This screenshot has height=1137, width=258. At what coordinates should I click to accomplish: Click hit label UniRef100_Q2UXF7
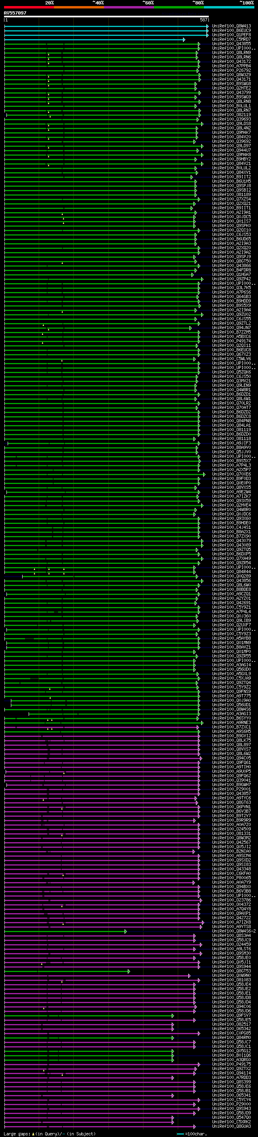click(x=231, y=624)
